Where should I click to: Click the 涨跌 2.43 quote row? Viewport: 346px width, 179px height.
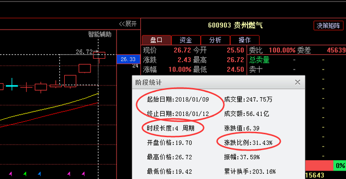(x=167, y=60)
